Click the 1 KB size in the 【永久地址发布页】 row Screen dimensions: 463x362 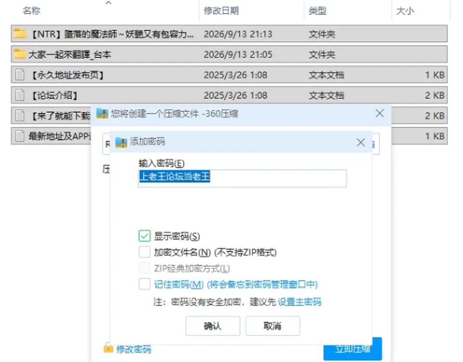(435, 75)
